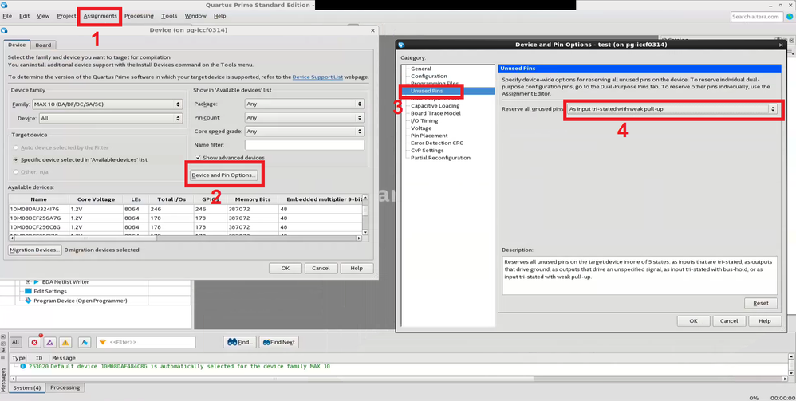
Task: Select the 'Other: n/a' radio option
Action: pyautogui.click(x=16, y=171)
